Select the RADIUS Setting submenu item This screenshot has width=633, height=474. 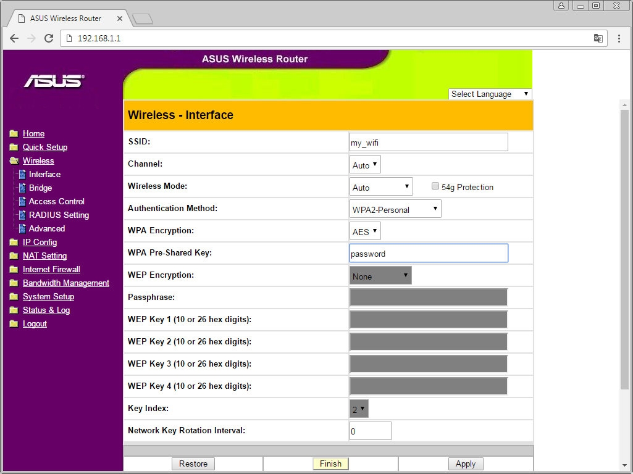click(x=59, y=215)
